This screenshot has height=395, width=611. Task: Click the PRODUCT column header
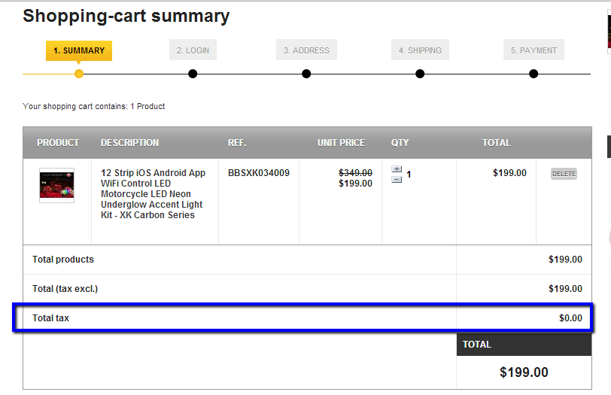pos(58,143)
